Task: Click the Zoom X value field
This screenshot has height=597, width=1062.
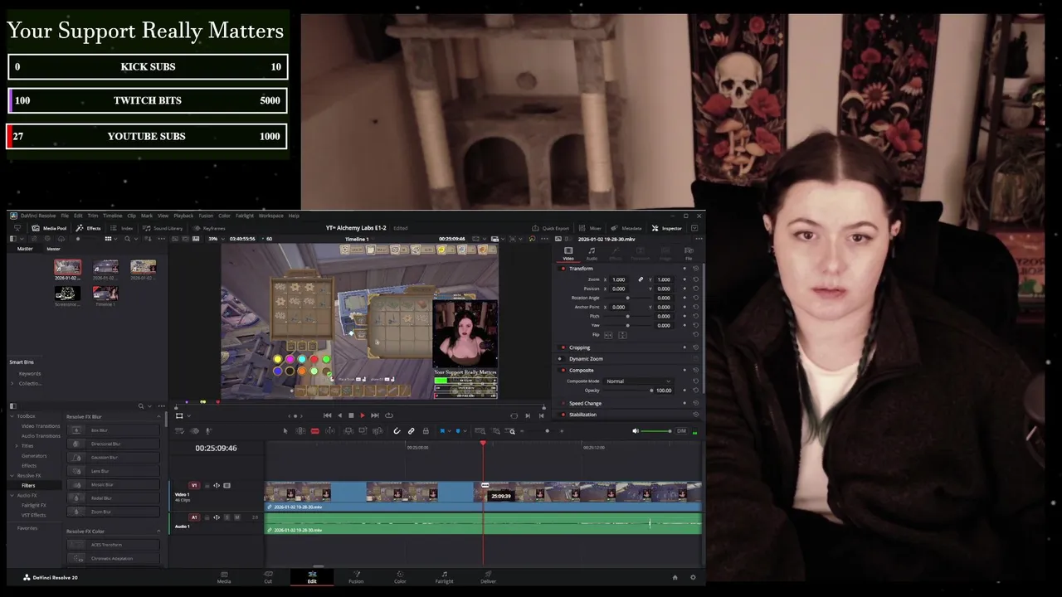Action: point(619,279)
